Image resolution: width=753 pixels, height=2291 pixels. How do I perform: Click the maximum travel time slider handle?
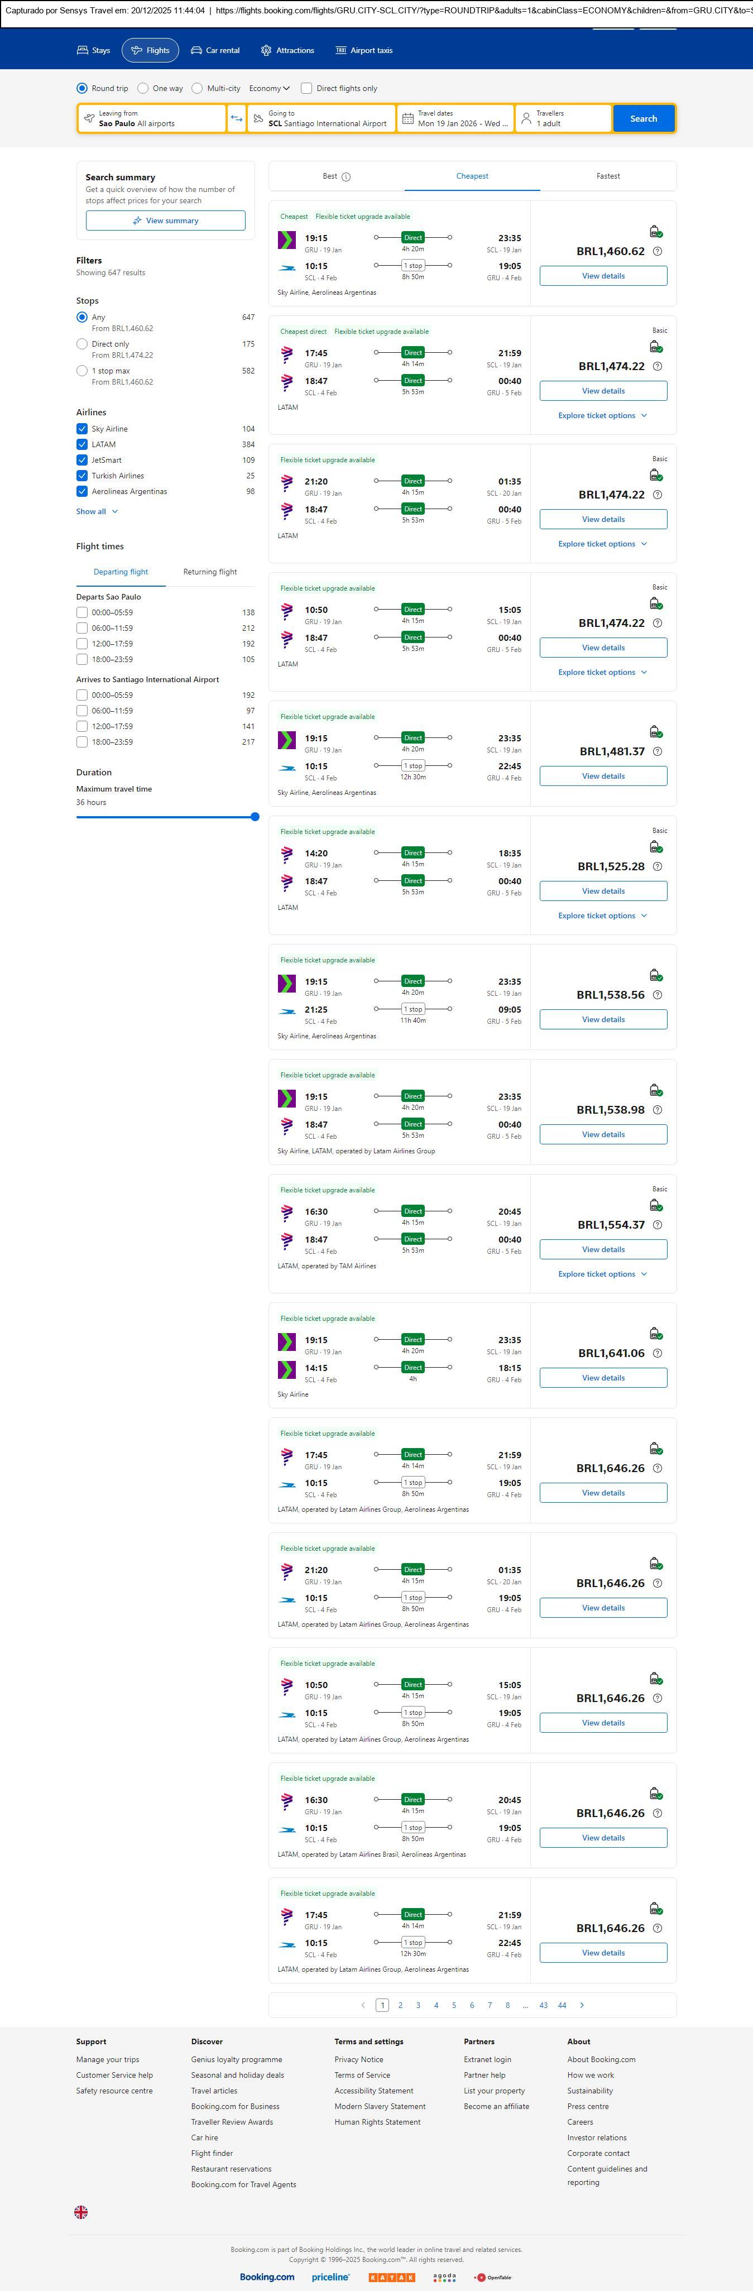(x=255, y=817)
